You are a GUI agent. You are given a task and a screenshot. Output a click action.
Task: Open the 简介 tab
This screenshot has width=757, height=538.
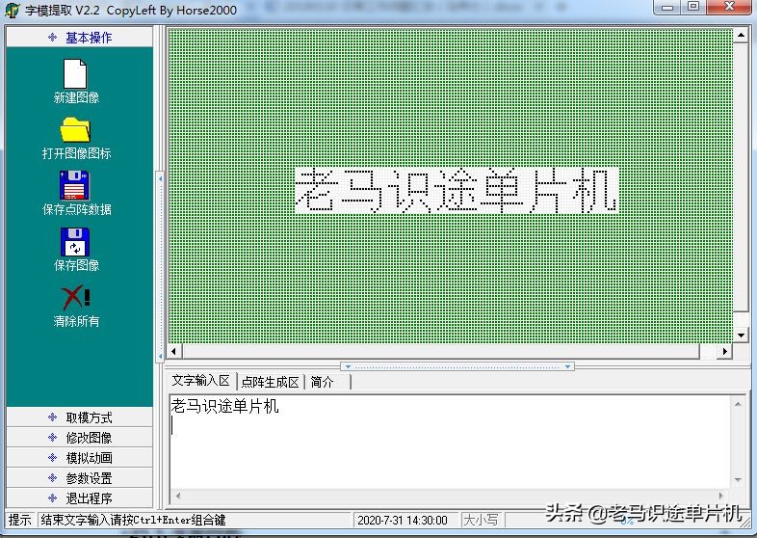tap(322, 382)
